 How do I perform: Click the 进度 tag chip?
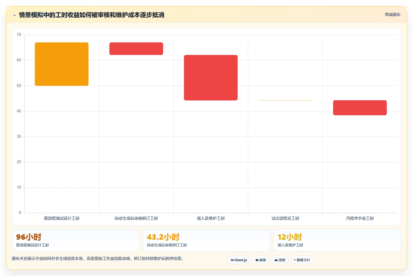point(280,260)
